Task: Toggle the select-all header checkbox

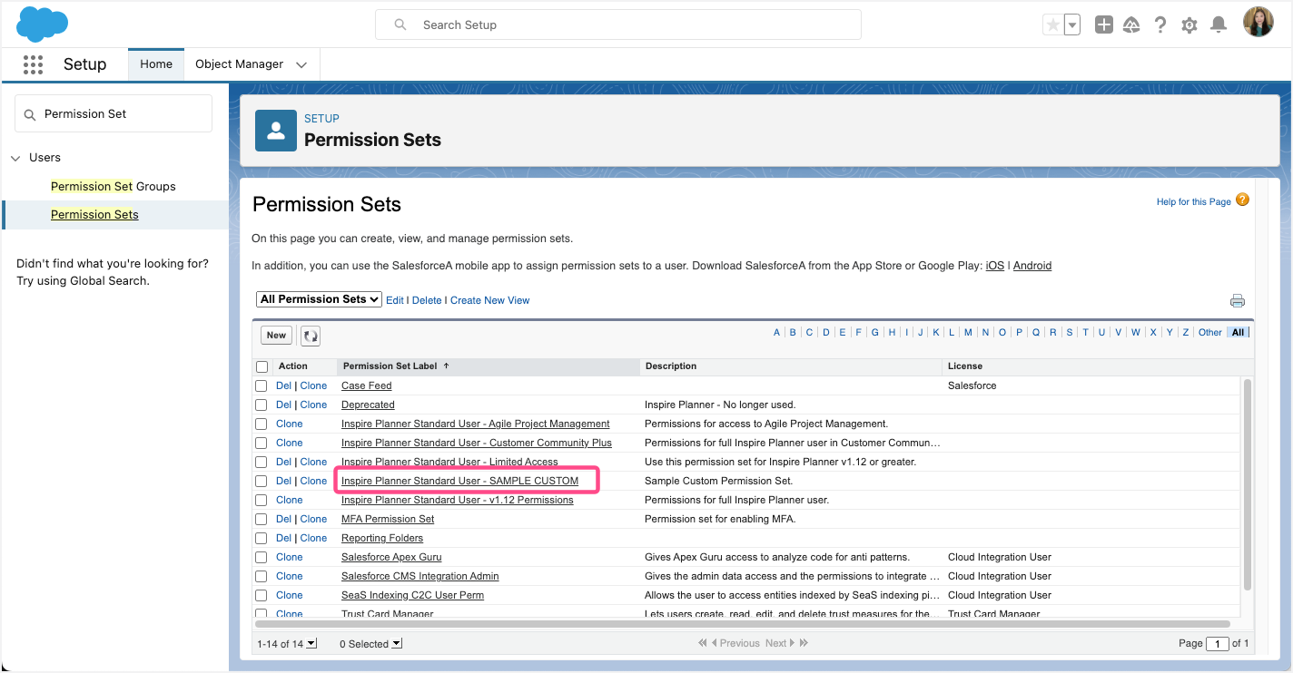Action: (262, 367)
